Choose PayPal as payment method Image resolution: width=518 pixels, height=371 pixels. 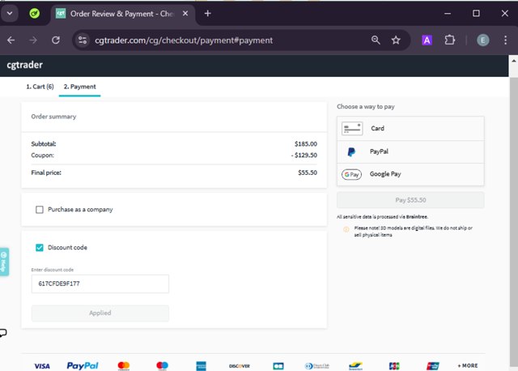[410, 151]
